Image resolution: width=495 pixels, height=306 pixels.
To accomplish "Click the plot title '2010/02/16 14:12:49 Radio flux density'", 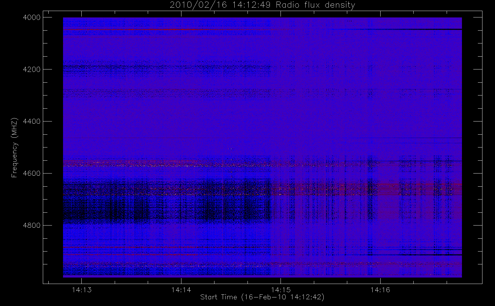I will coord(262,5).
